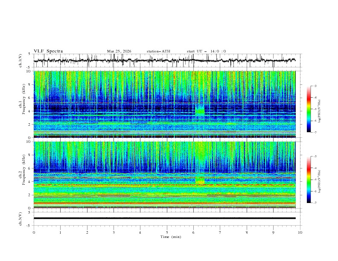Click the "0" tick on the time axis
This screenshot has width=338, height=261.
[x=34, y=232]
